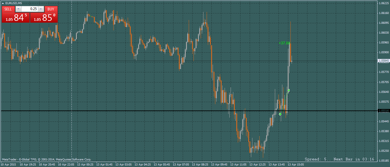Select the black horizontal line at 1.05516
This screenshot has width=390, height=167.
188,111
